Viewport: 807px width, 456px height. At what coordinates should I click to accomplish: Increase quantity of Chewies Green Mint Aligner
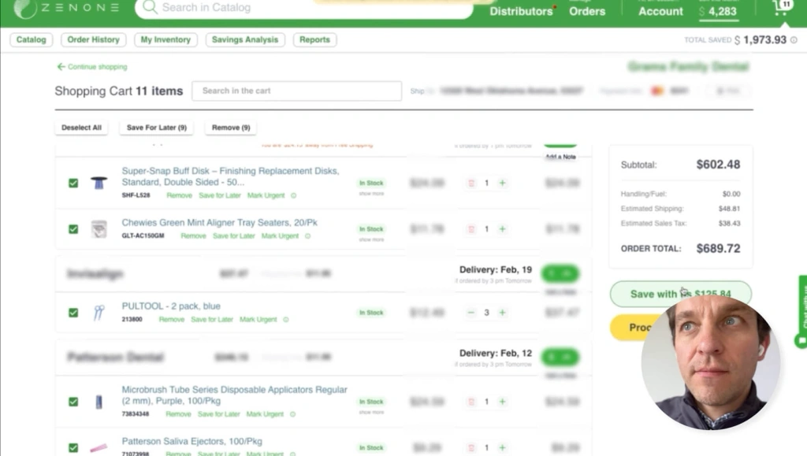click(502, 229)
